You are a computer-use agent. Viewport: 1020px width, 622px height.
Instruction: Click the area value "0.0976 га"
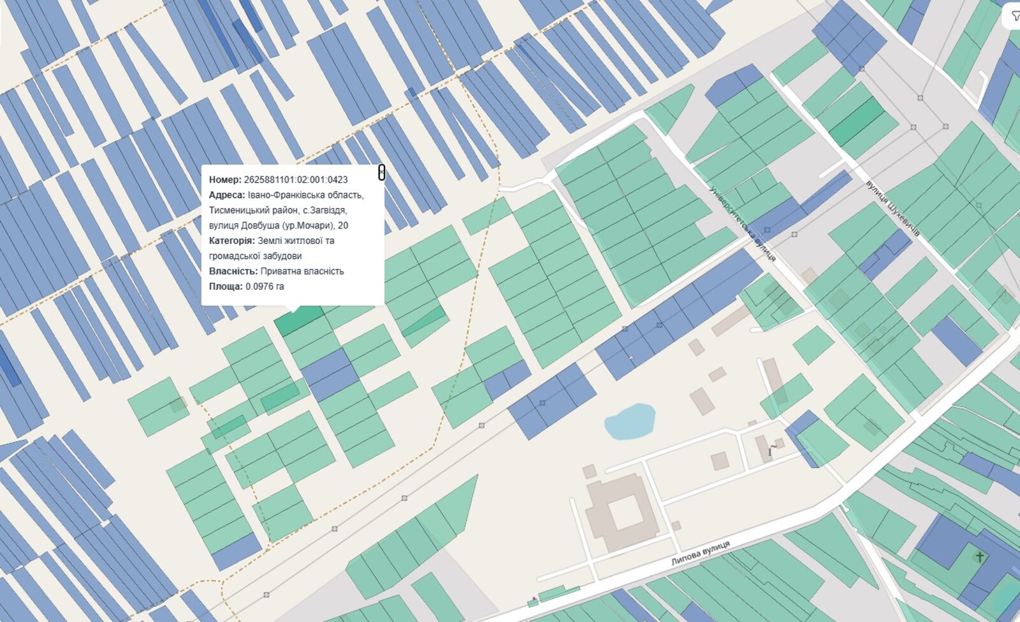pos(265,286)
